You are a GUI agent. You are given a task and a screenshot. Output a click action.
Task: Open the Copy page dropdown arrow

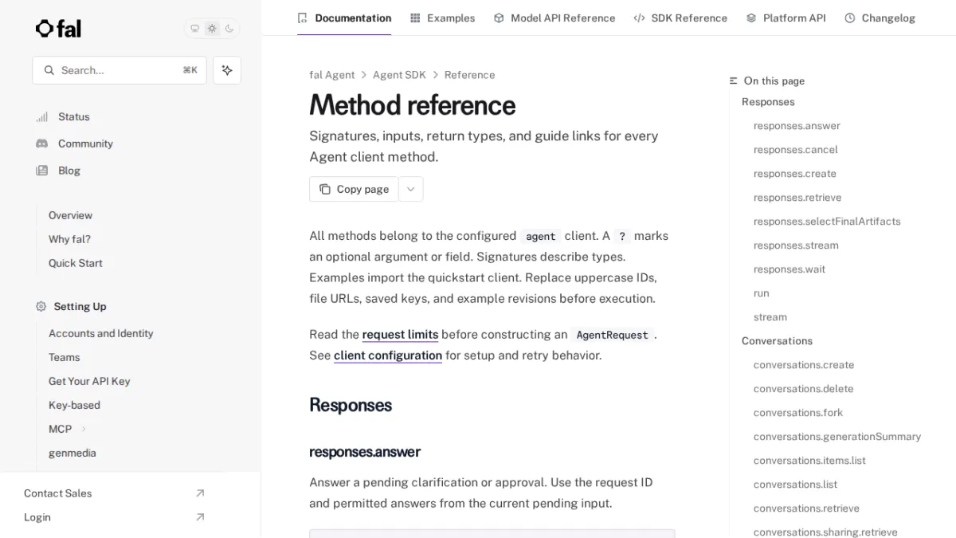[x=410, y=189]
